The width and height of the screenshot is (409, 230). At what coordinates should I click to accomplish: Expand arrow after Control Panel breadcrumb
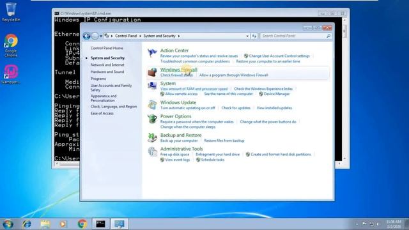(140, 36)
